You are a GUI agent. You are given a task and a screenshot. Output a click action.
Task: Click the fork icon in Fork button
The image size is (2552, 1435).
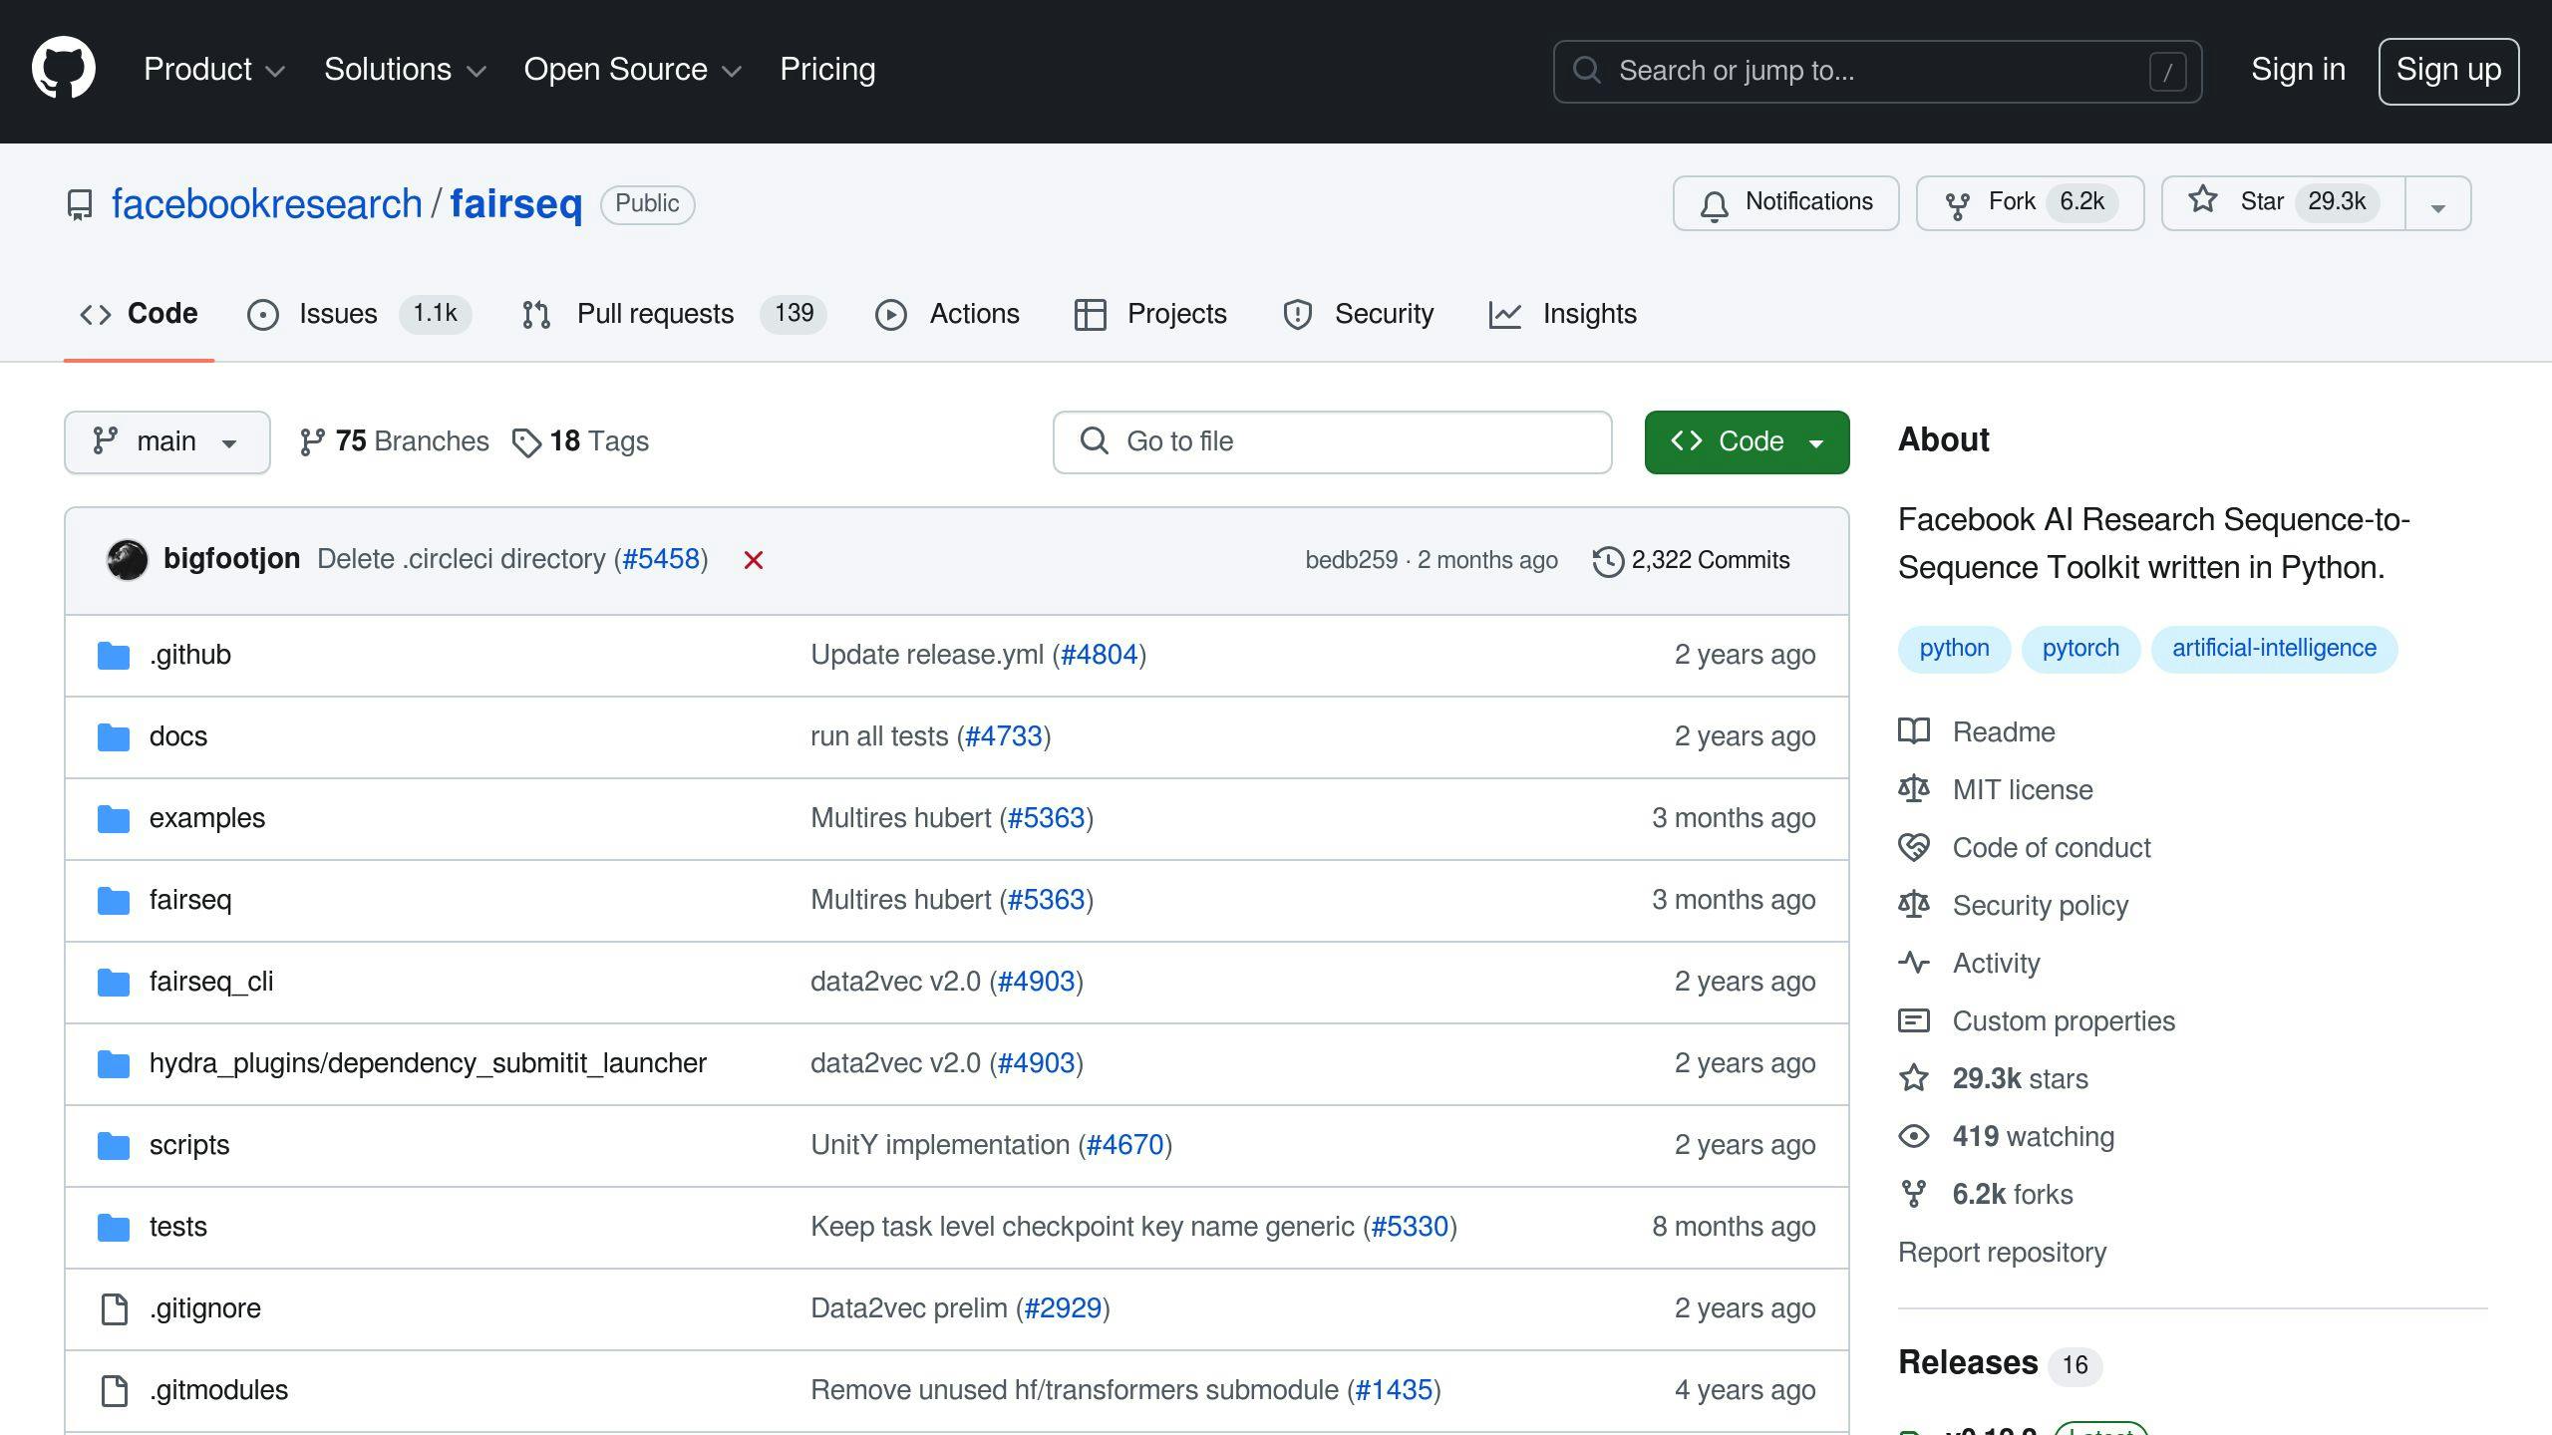1957,204
